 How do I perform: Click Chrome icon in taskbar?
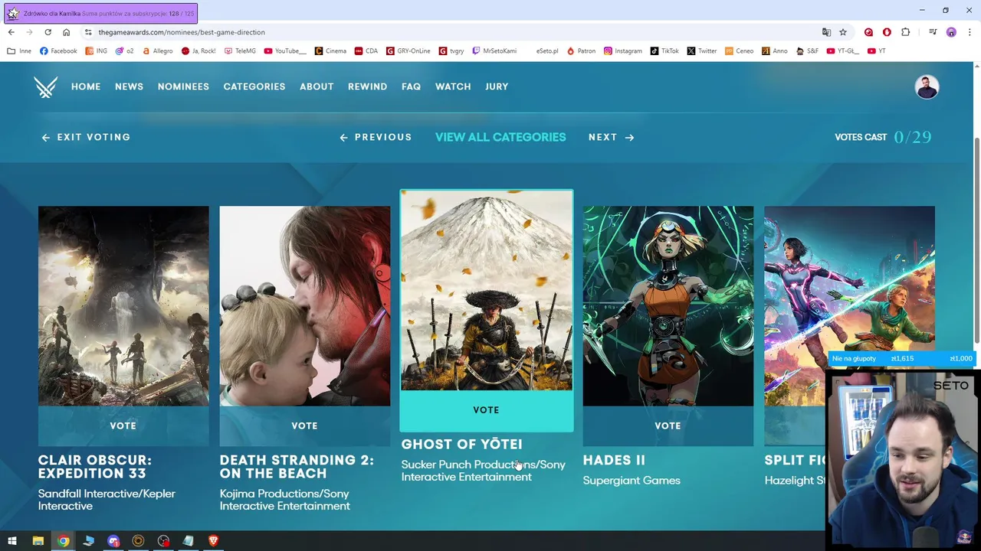[x=63, y=541]
